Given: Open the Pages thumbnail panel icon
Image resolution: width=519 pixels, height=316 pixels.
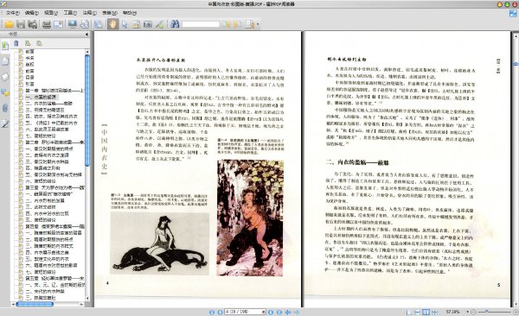Looking at the screenshot, I should click(5, 61).
